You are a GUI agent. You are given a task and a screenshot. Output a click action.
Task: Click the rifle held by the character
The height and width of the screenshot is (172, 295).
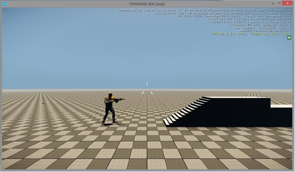(118, 100)
